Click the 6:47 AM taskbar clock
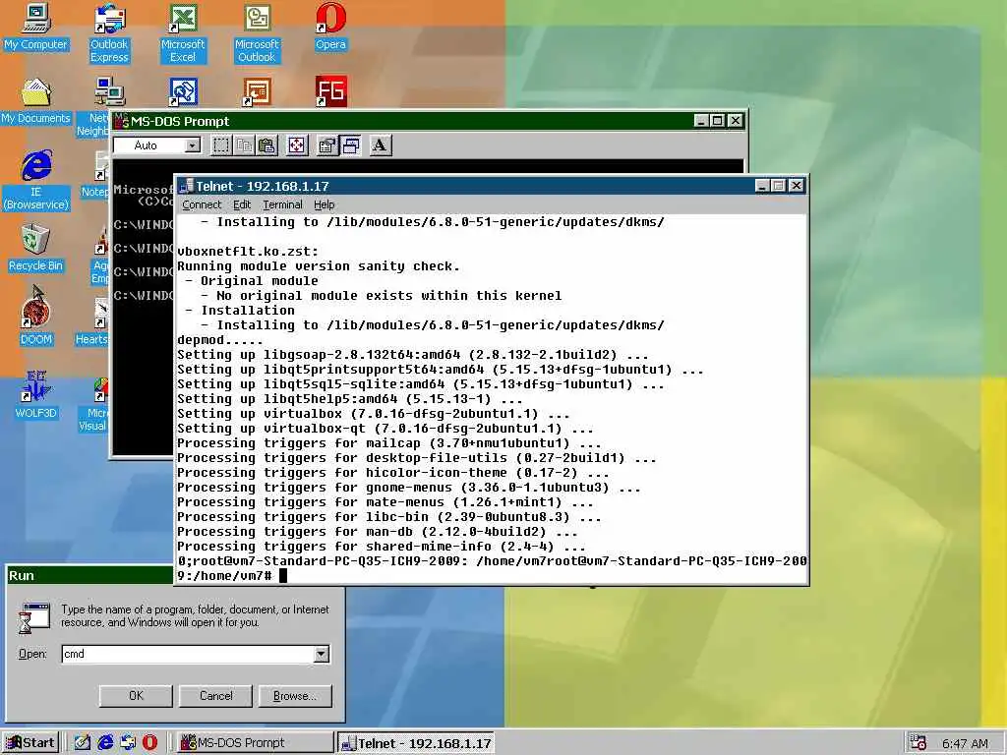 pyautogui.click(x=965, y=743)
